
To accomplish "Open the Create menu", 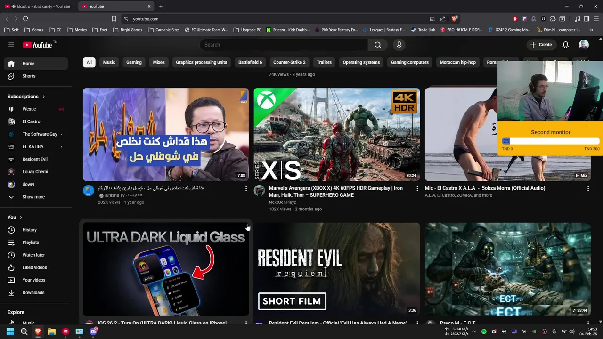I will pos(541,45).
